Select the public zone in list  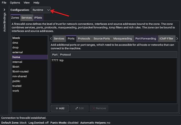pyautogui.click(x=17, y=81)
